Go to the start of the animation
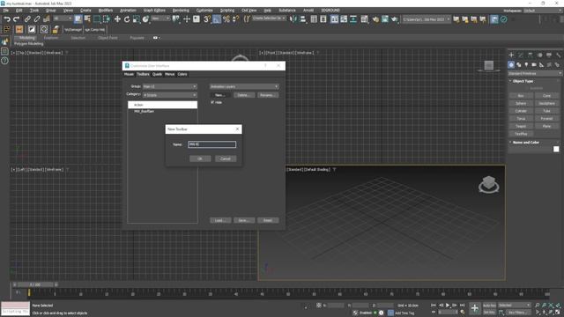Image resolution: width=564 pixels, height=317 pixels. pos(434,306)
